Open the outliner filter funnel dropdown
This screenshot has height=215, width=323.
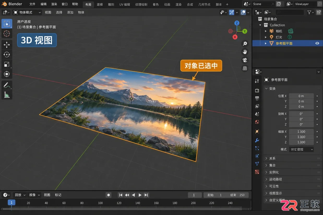coord(311,12)
